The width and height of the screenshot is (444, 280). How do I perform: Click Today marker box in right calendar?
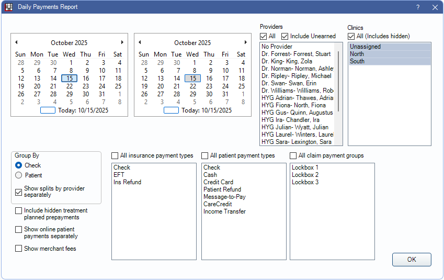click(x=171, y=110)
